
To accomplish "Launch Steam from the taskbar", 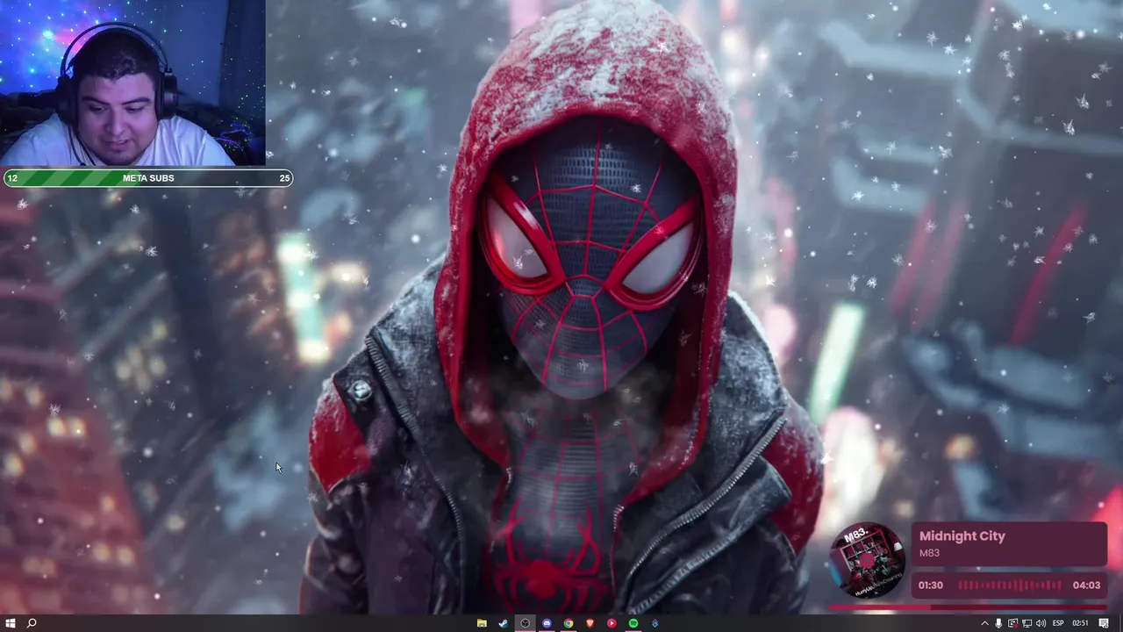I will (504, 623).
